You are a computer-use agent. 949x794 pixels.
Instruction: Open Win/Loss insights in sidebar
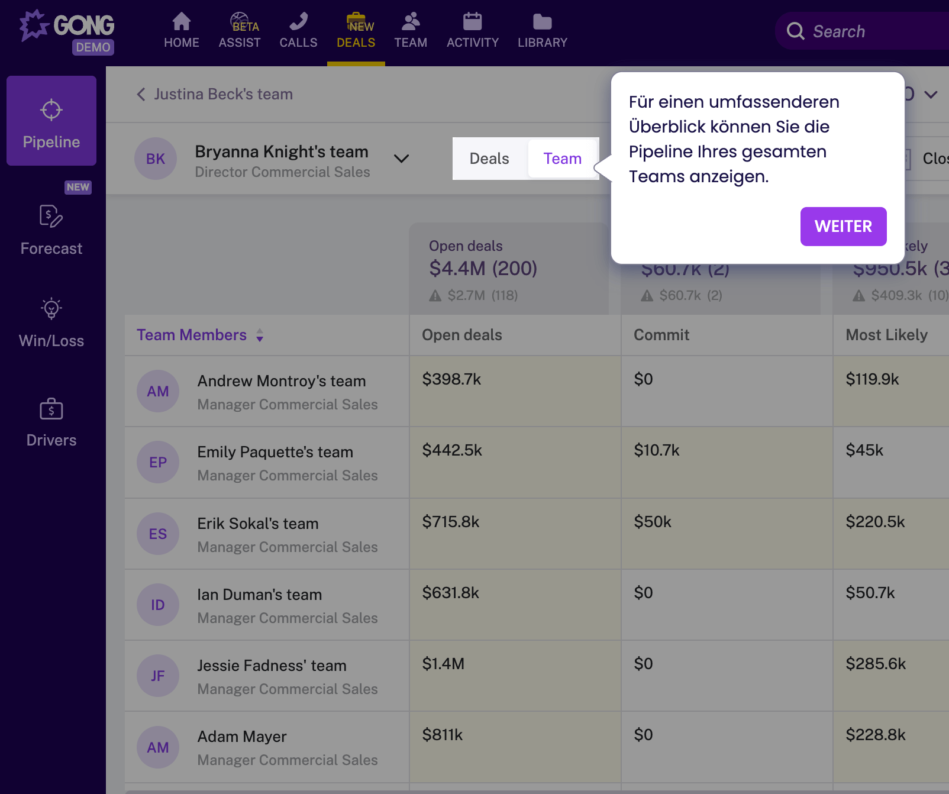(51, 322)
